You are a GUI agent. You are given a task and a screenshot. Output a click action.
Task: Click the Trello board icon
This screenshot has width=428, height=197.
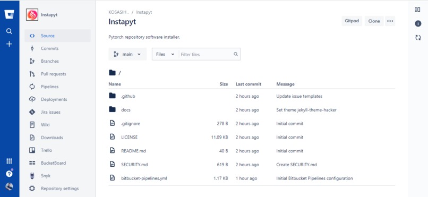tap(32, 150)
